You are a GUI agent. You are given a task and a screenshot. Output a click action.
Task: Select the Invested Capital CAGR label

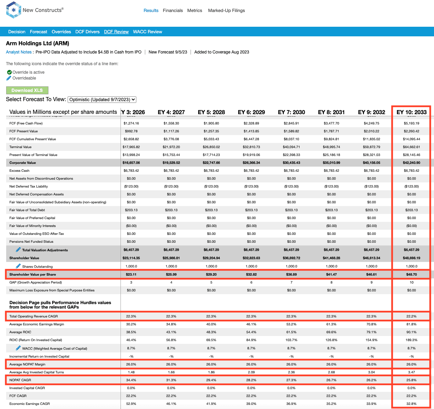(x=27, y=388)
